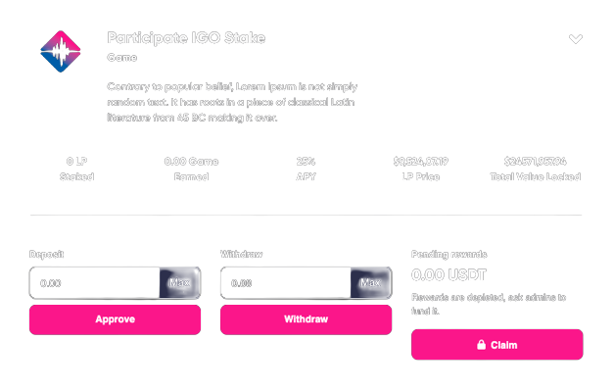Click the Lorem ipsum description paragraph
Screen dimensions: 614x390
(232, 102)
